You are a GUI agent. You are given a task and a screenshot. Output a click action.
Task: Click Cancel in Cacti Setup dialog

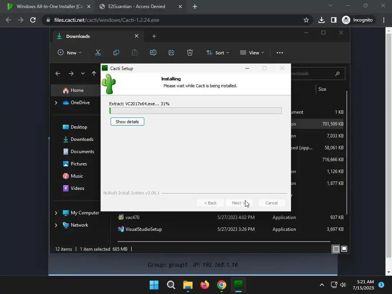click(x=271, y=203)
